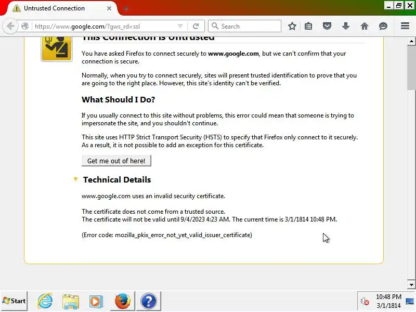The height and width of the screenshot is (312, 416).
Task: Click the network monitor tray icon
Action: tap(410, 302)
